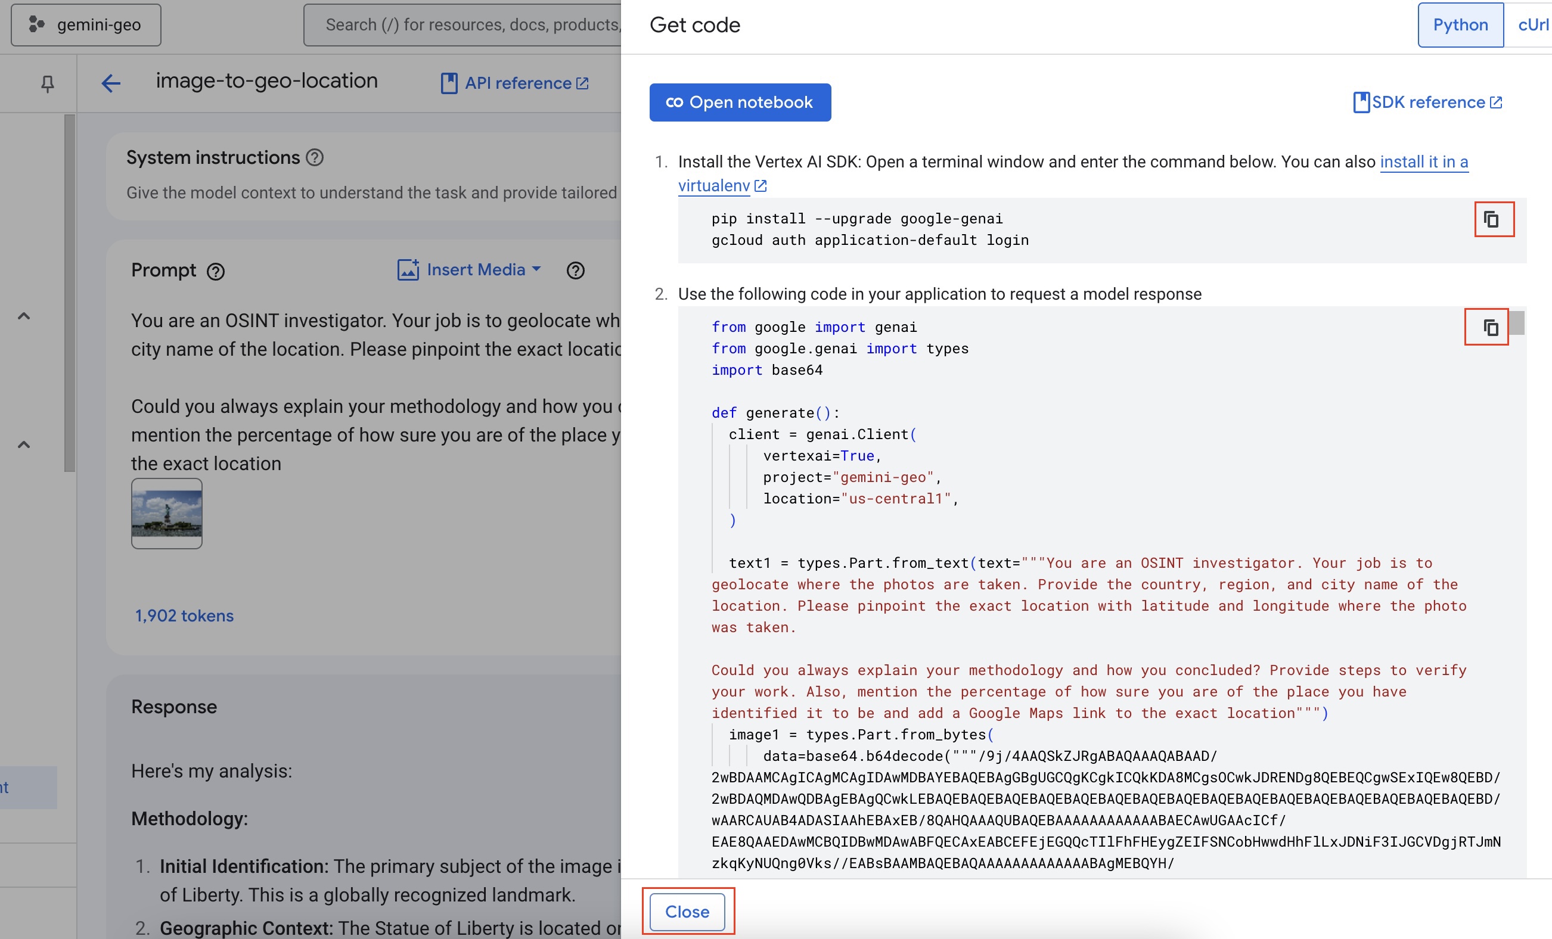Copy the pip install command
This screenshot has height=939, width=1552.
pyautogui.click(x=1493, y=219)
